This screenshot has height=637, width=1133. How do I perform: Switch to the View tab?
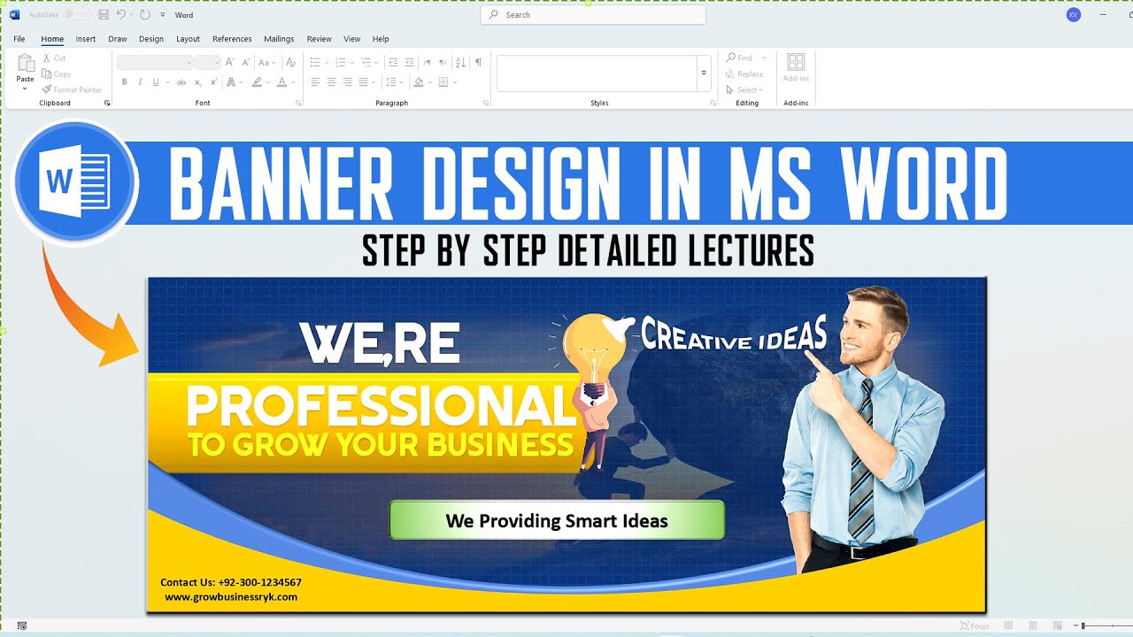pos(351,39)
